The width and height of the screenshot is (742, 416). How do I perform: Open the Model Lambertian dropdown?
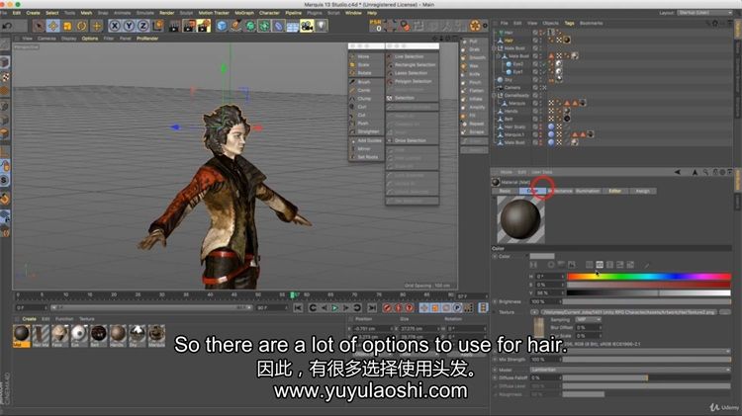[630, 370]
